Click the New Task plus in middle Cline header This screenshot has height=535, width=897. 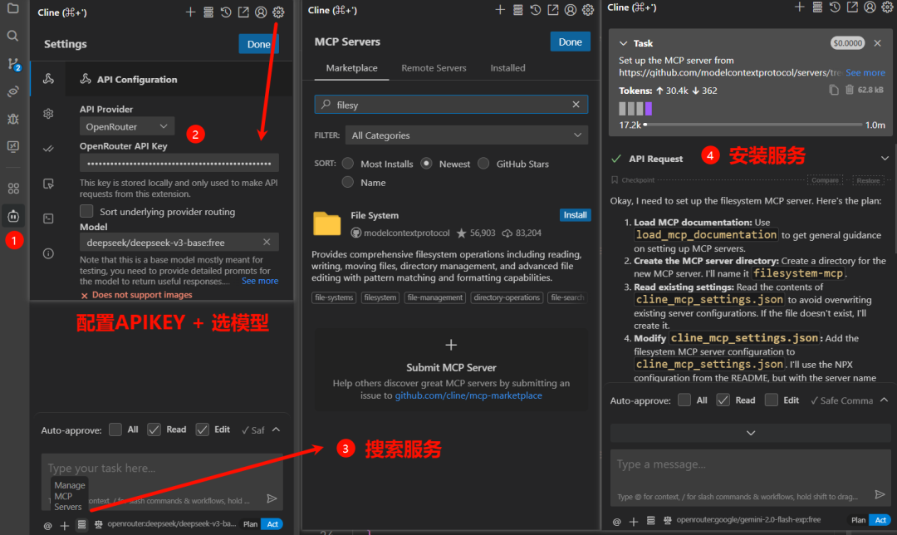(x=500, y=10)
